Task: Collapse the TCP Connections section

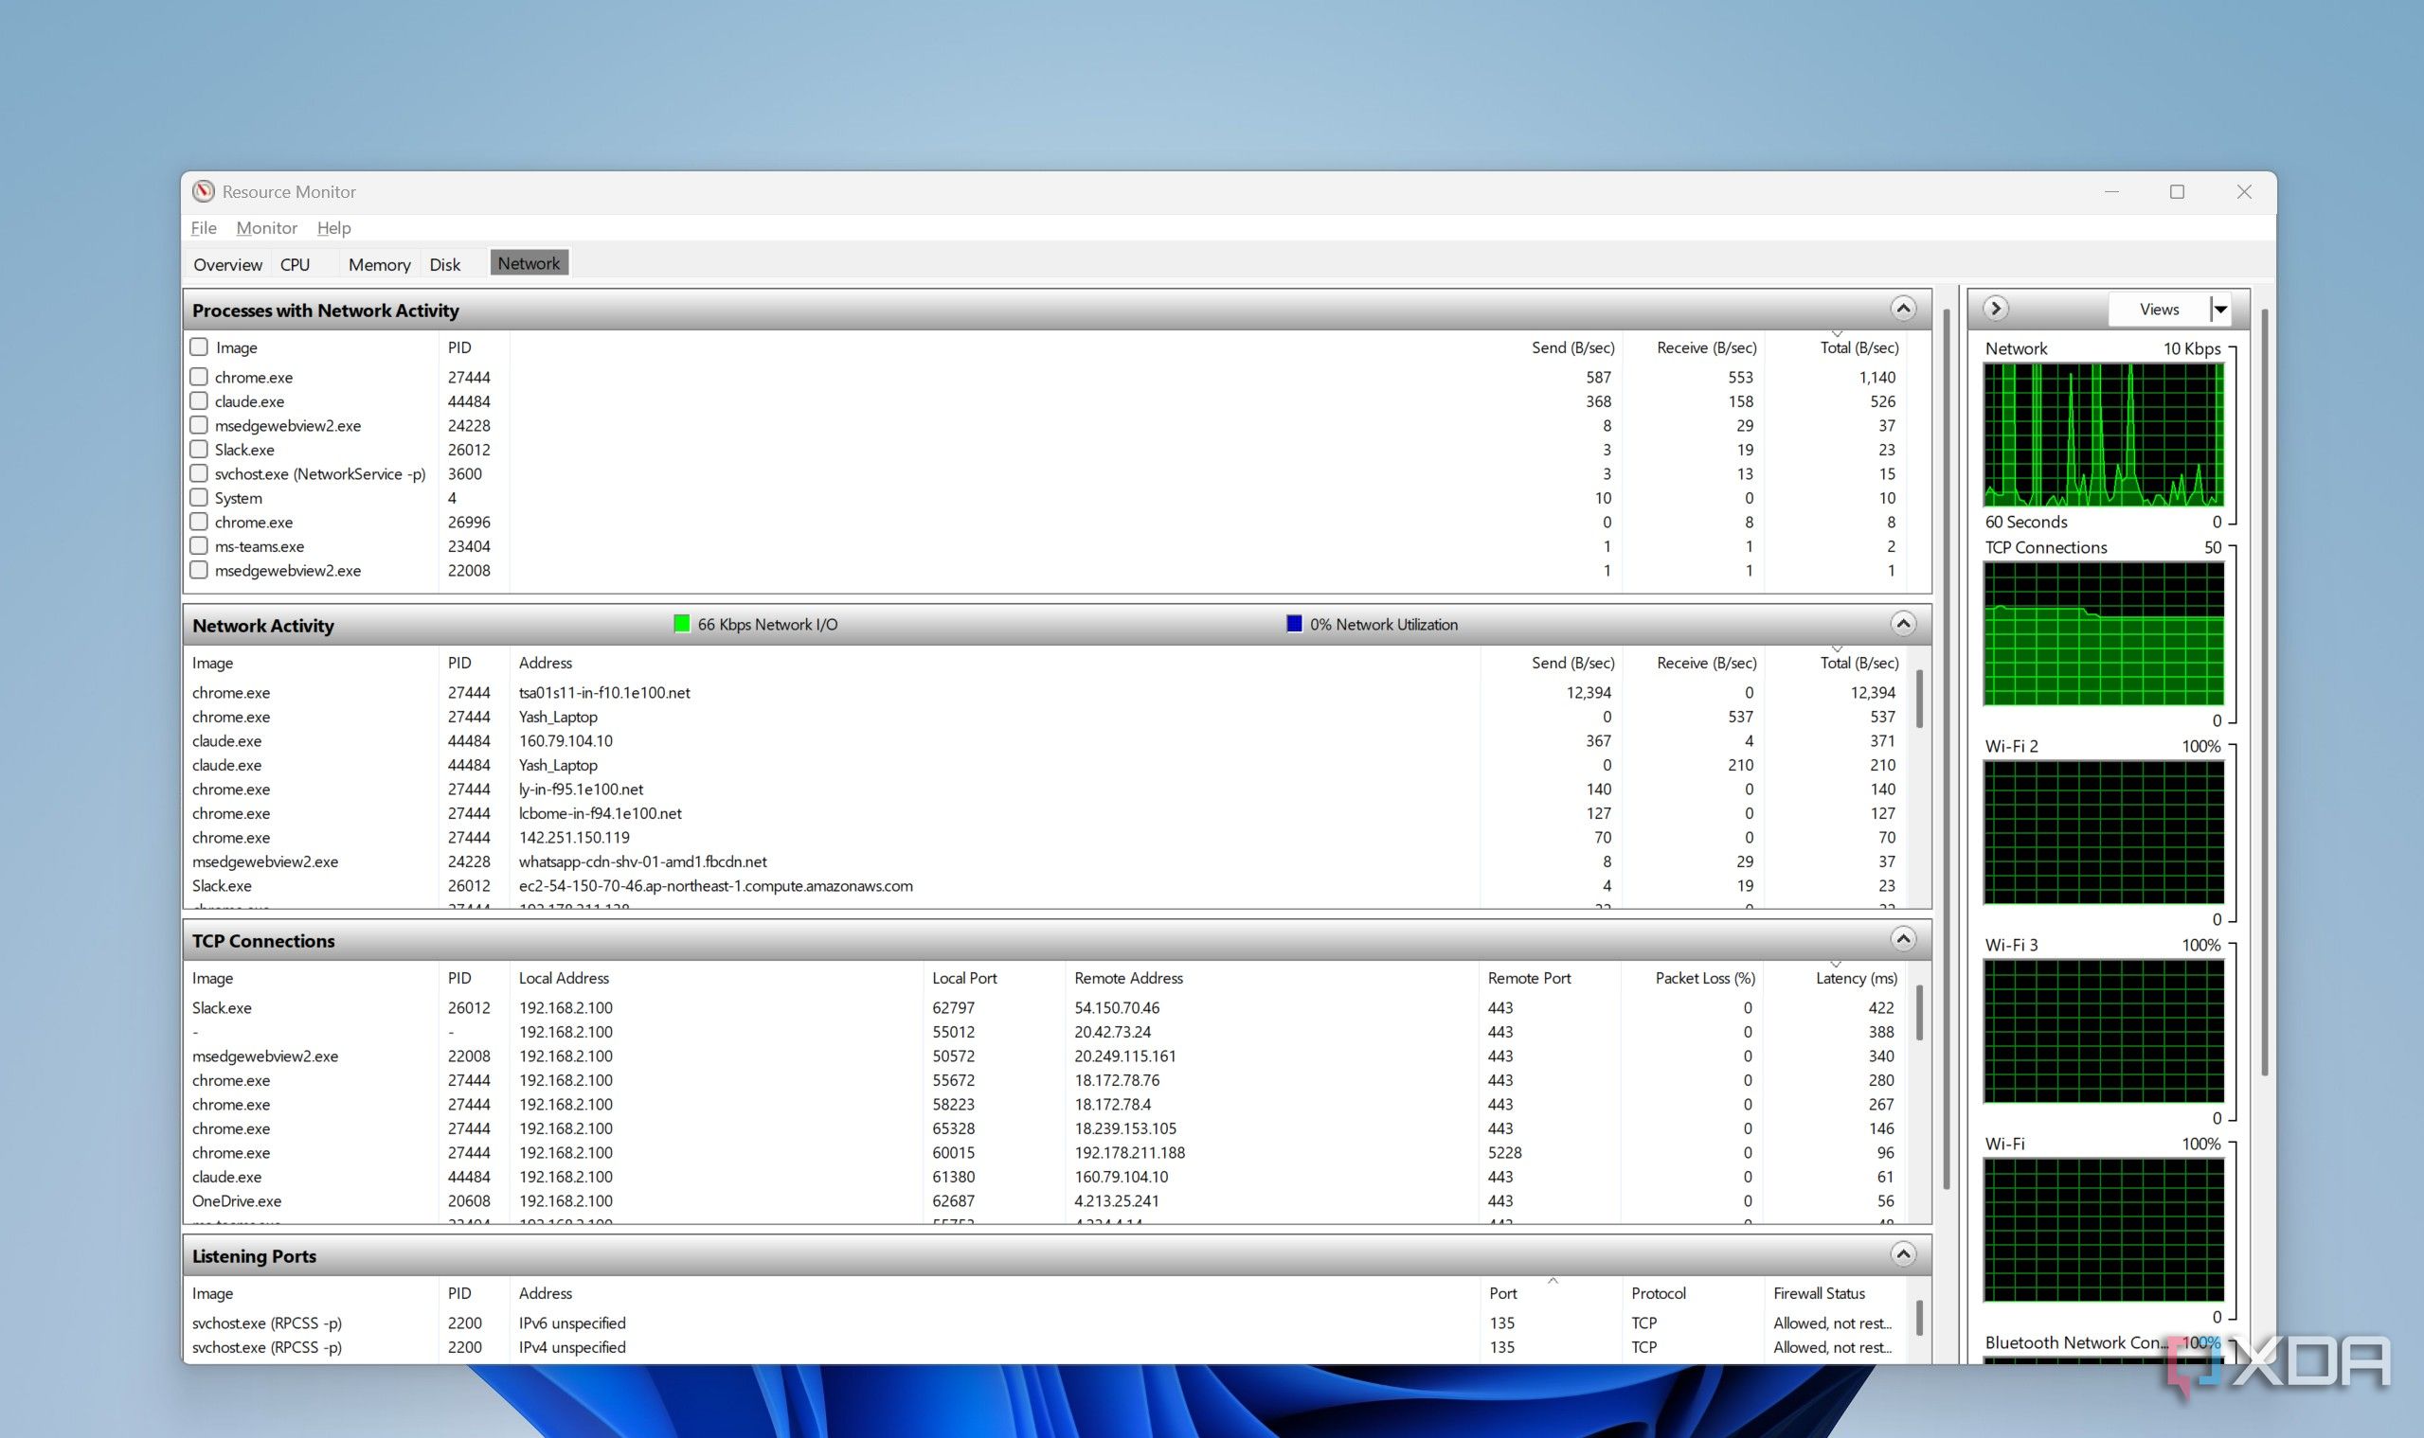Action: point(1902,938)
